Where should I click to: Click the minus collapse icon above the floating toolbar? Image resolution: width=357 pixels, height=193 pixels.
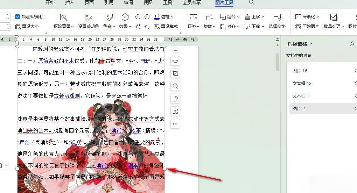coord(175,50)
